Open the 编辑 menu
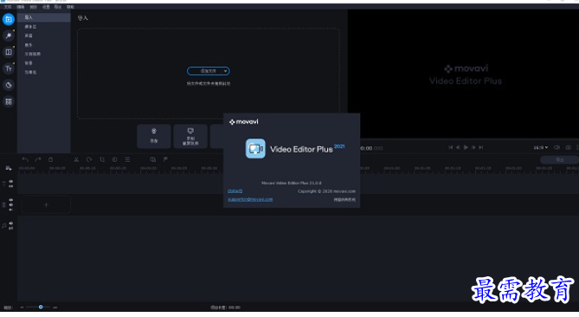The image size is (579, 317). coord(21,7)
